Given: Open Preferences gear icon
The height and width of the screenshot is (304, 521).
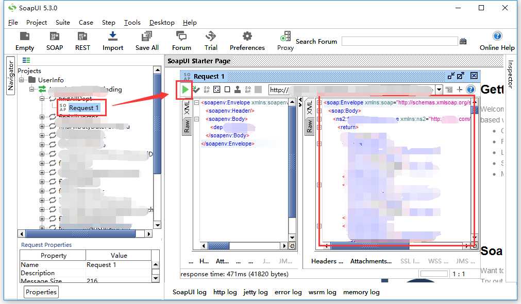Looking at the screenshot, I should (247, 37).
